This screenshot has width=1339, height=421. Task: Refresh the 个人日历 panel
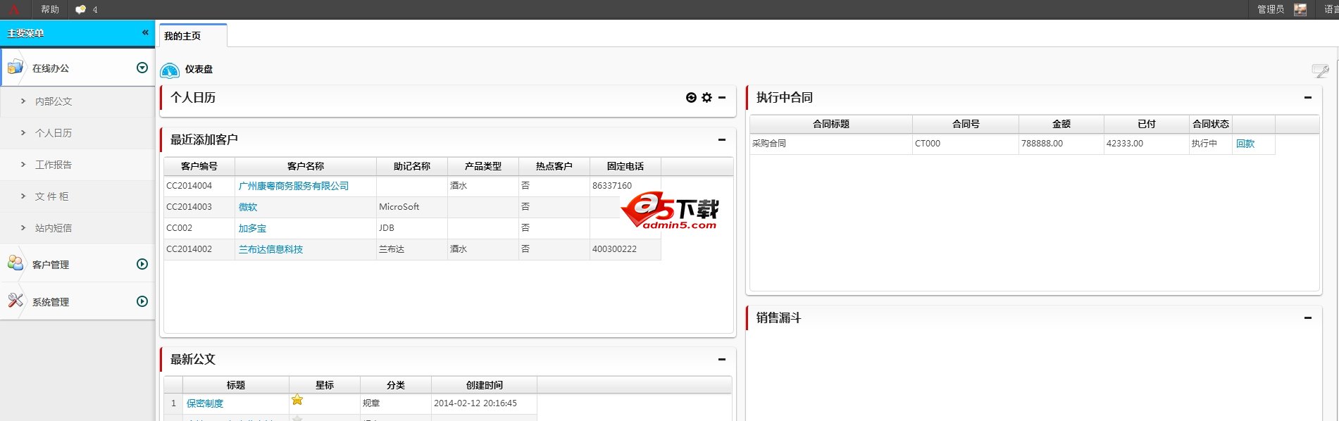click(691, 98)
